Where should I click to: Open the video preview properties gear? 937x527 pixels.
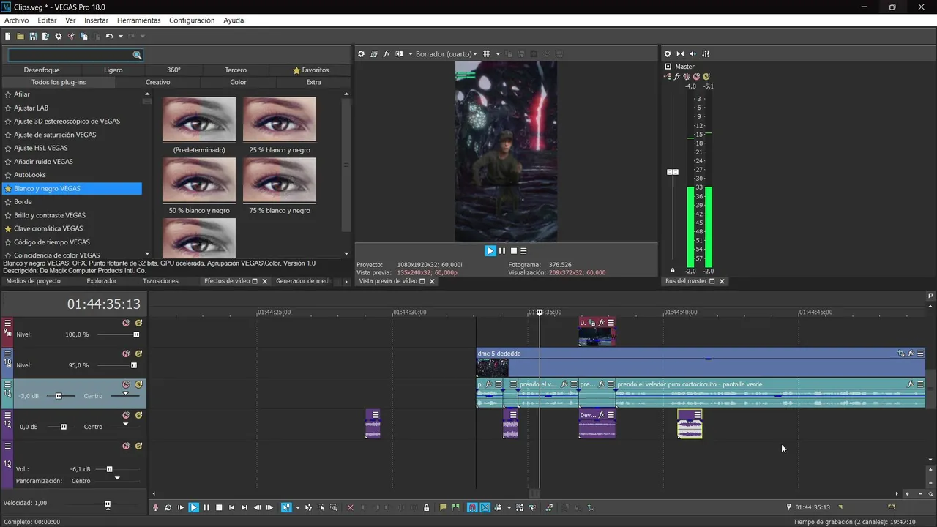pyautogui.click(x=361, y=54)
